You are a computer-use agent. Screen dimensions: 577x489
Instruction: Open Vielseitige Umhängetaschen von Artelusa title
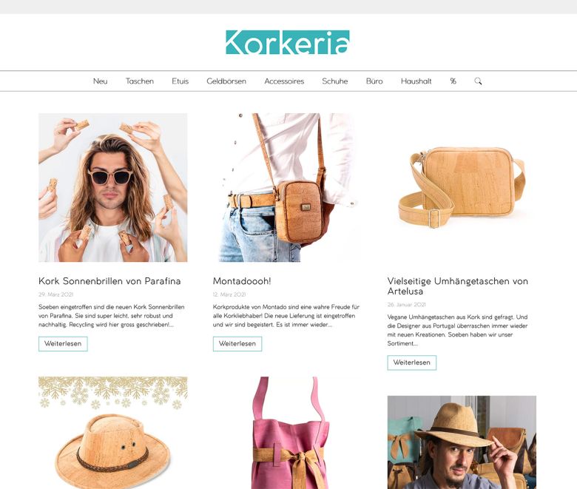(x=458, y=286)
